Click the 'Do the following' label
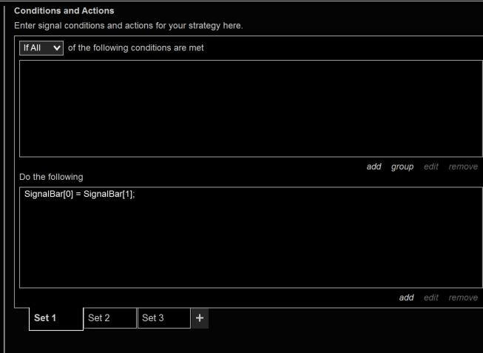 point(51,177)
